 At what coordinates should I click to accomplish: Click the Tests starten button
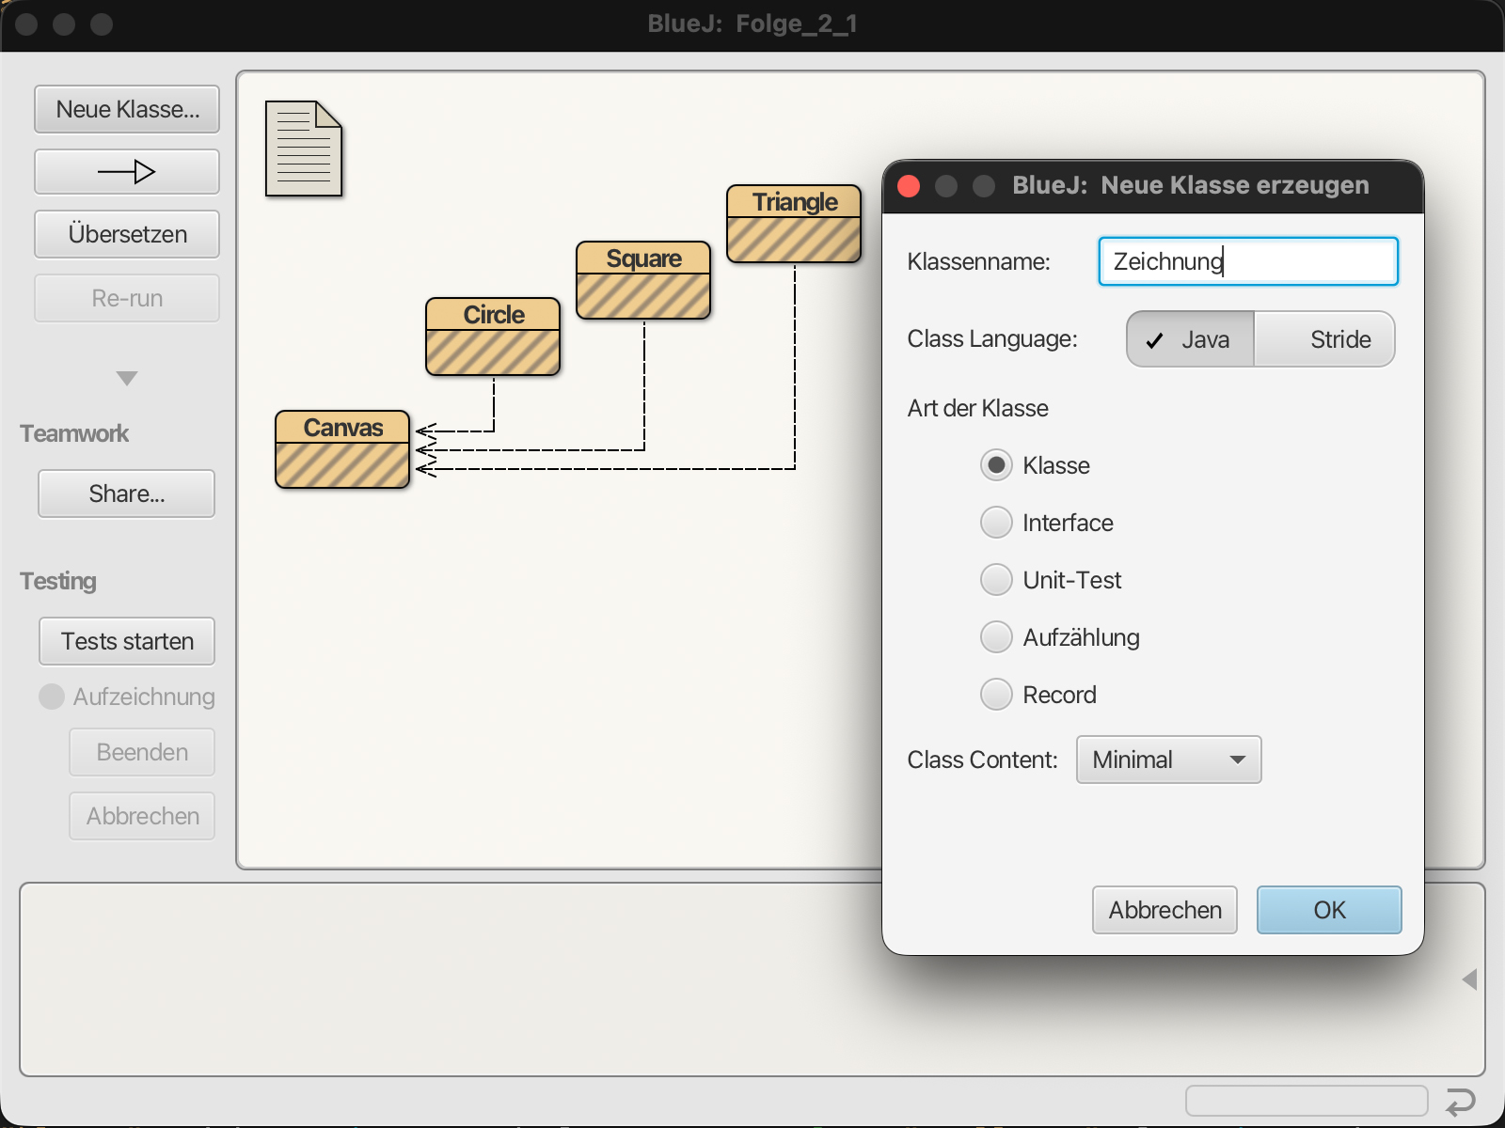pyautogui.click(x=127, y=641)
